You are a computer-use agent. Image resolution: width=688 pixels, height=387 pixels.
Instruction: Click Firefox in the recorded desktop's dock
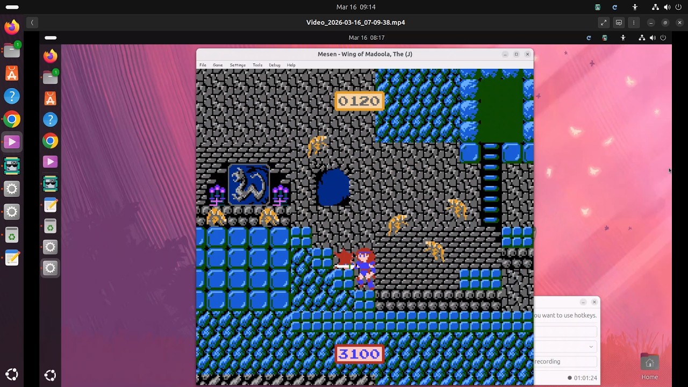[x=50, y=56]
